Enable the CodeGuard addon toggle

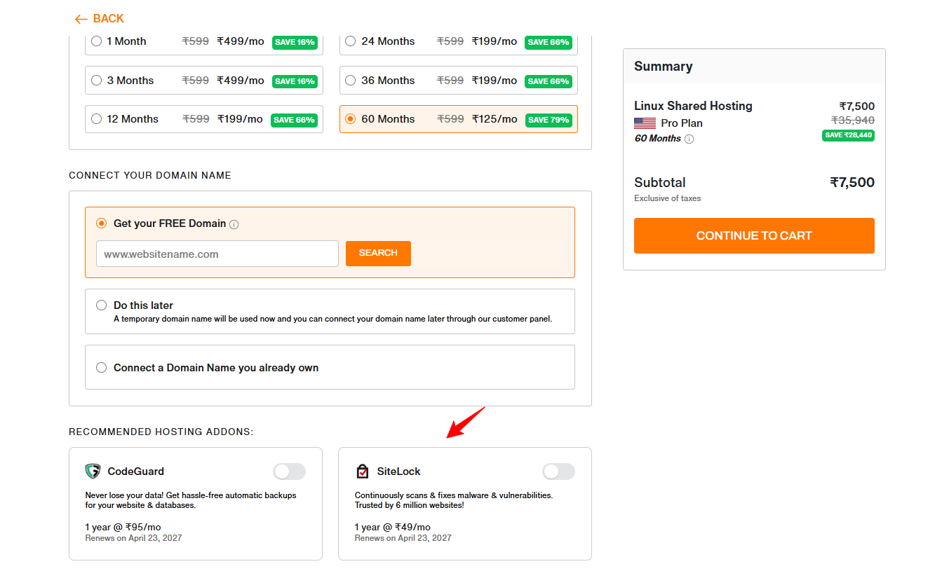pos(290,472)
